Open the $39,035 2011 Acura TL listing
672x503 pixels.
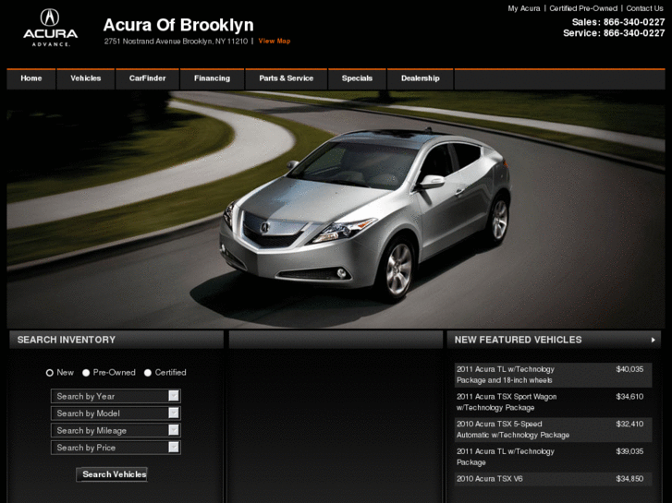click(554, 457)
